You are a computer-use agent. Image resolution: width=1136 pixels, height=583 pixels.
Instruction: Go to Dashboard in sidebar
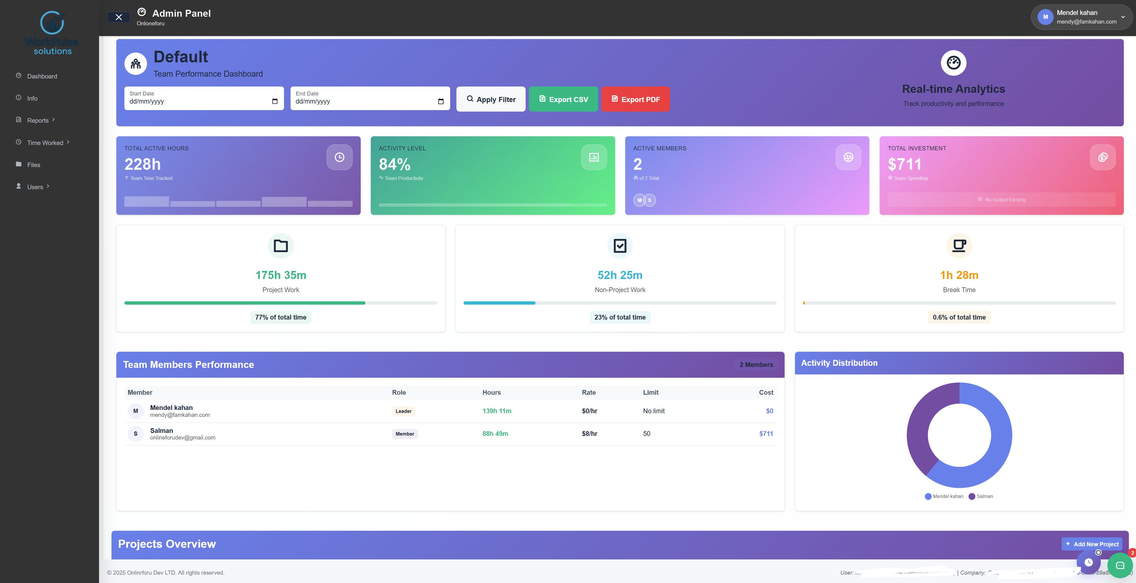click(42, 76)
